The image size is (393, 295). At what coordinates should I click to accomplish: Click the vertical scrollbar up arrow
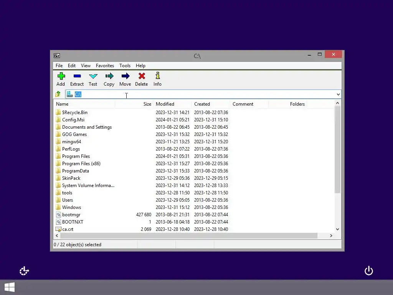click(x=338, y=103)
